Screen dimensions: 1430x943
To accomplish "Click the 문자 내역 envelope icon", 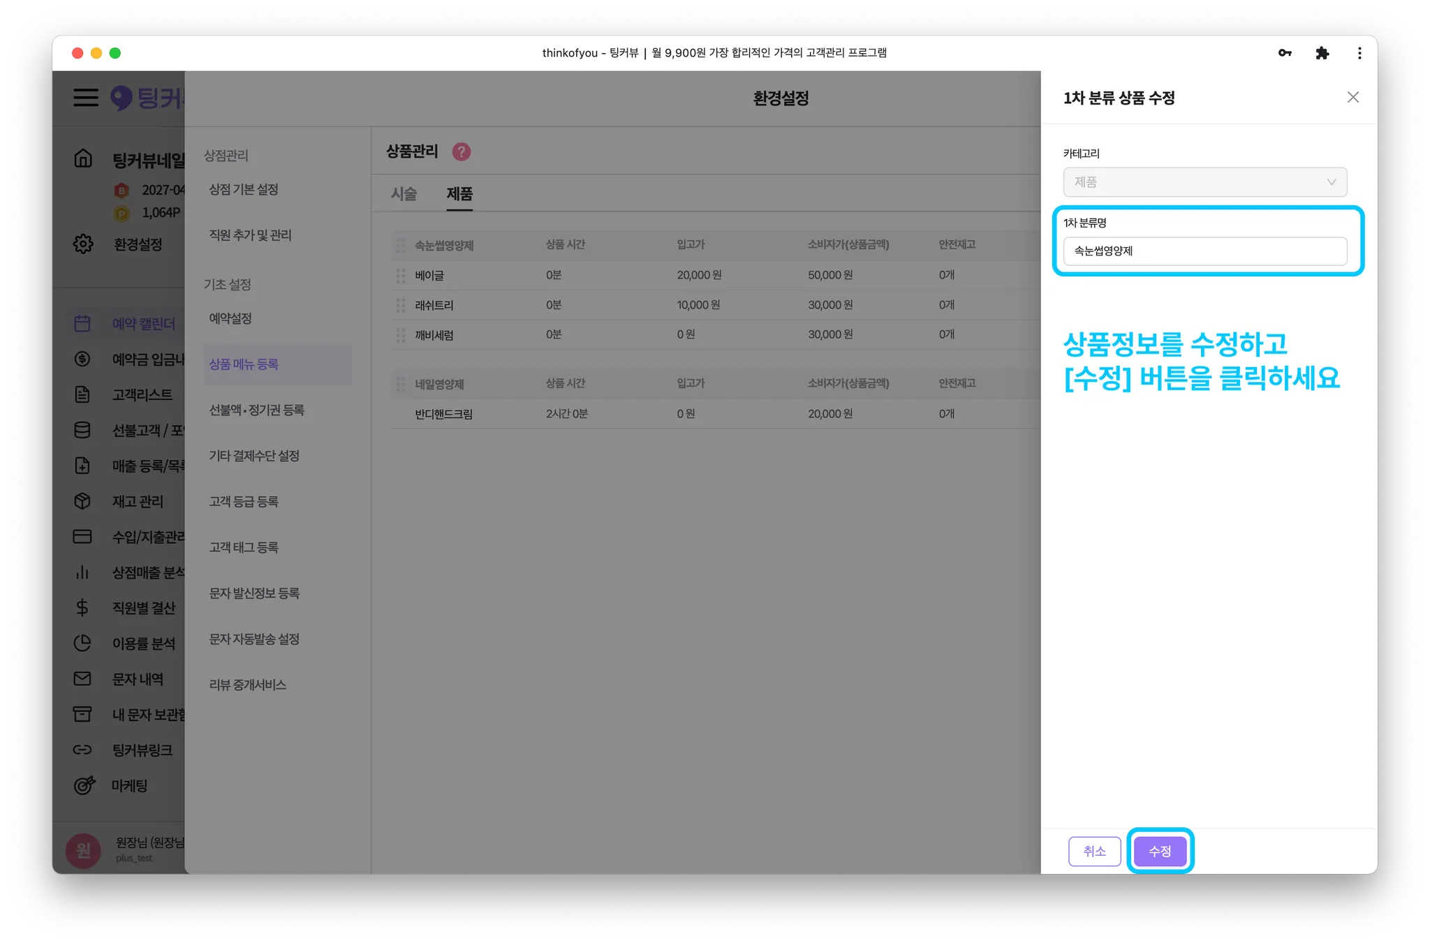I will pyautogui.click(x=82, y=678).
